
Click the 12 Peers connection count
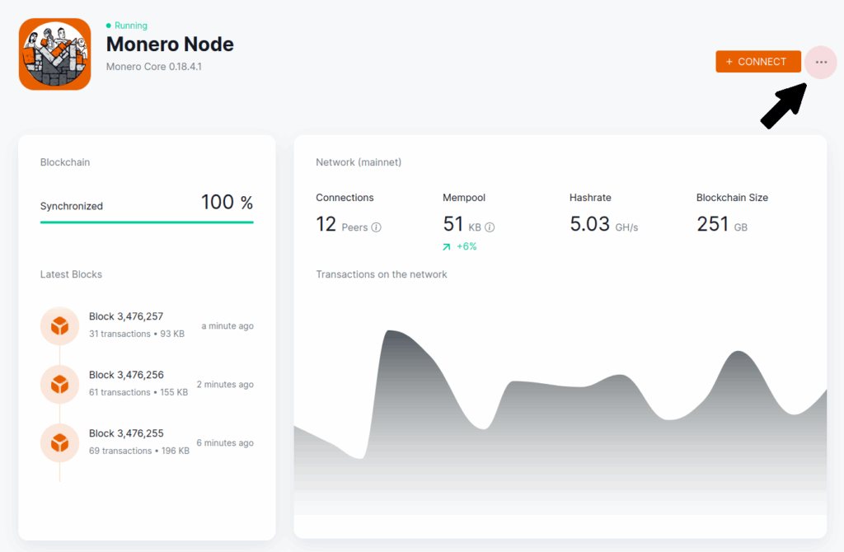click(x=342, y=224)
